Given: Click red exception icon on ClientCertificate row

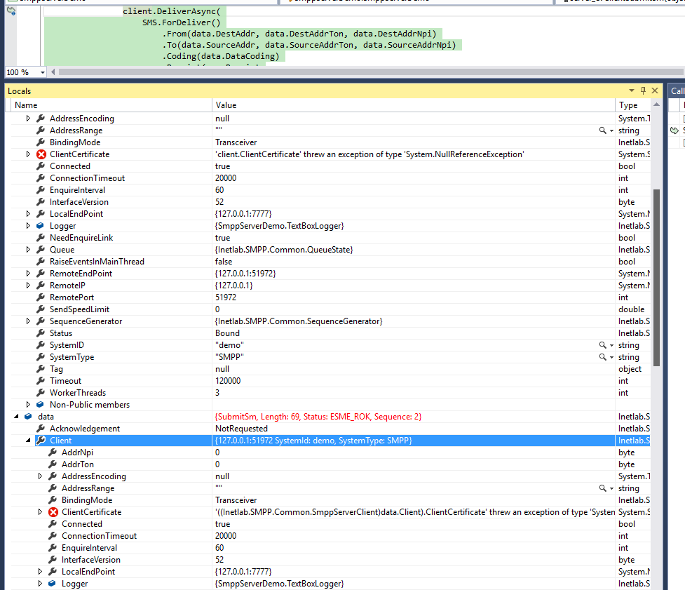Looking at the screenshot, I should (x=40, y=154).
